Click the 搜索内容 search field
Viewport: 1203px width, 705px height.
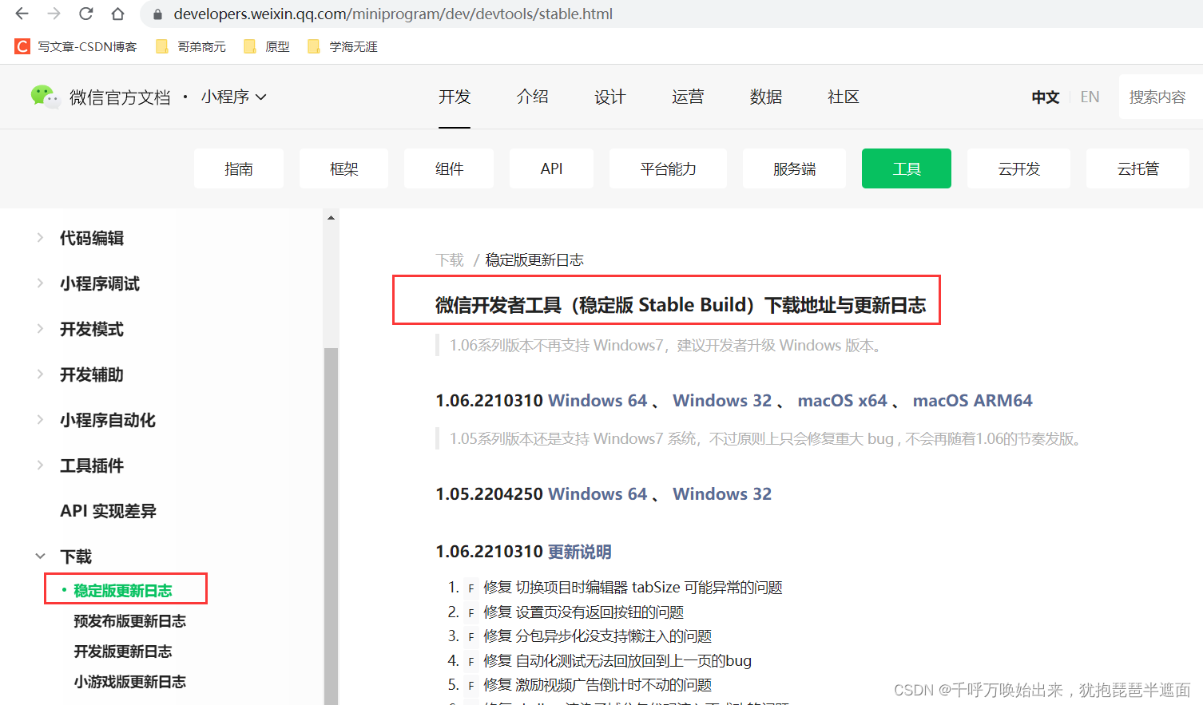(1161, 97)
